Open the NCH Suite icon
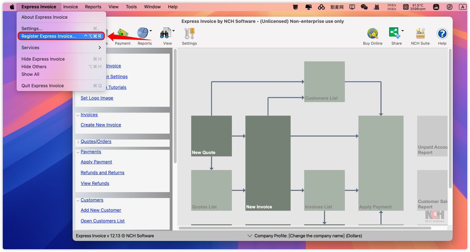This screenshot has height=252, width=470. (x=420, y=34)
